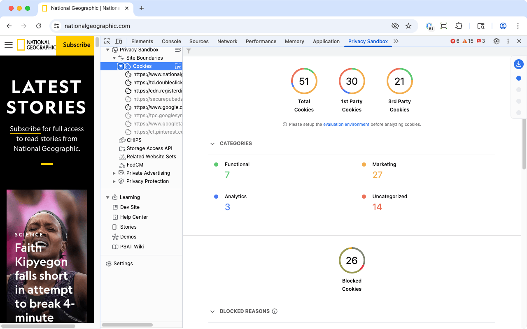Click the filter icon above the cookies report
This screenshot has height=329, width=527.
[189, 51]
